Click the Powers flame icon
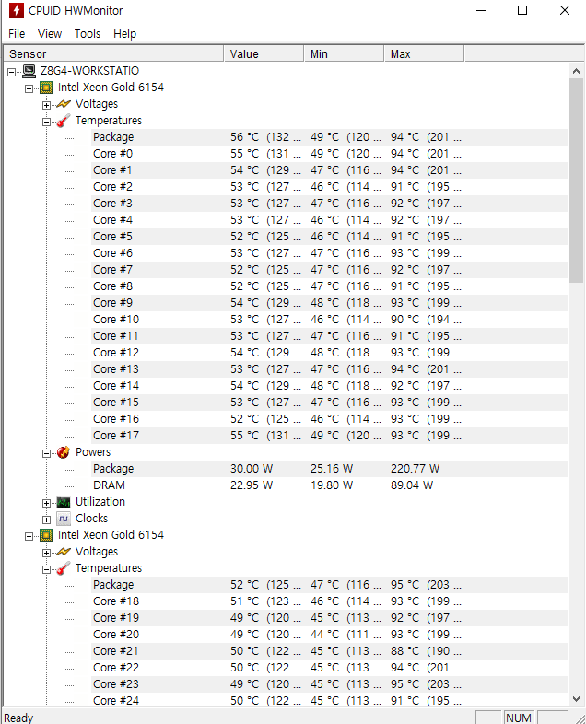The image size is (586, 724). click(64, 452)
